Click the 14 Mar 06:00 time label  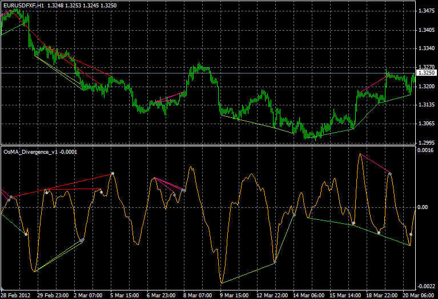309,296
